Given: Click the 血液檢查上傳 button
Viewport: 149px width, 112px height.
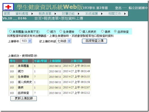Looking at the screenshot, I should 94,41.
